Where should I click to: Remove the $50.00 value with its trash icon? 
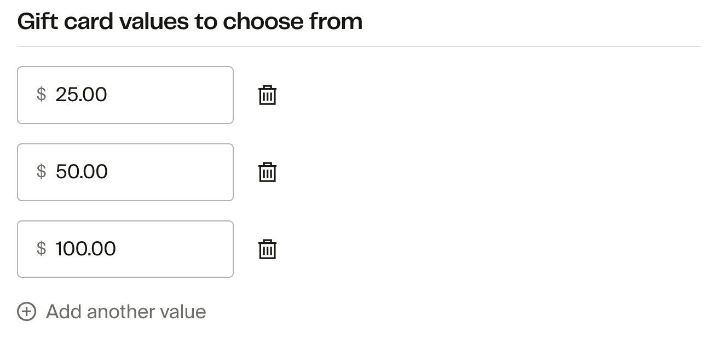click(x=267, y=172)
